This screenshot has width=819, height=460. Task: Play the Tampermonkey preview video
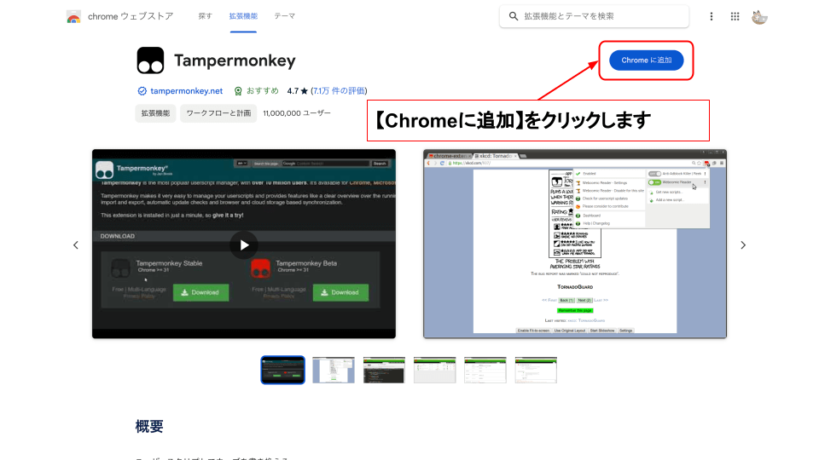pos(244,244)
